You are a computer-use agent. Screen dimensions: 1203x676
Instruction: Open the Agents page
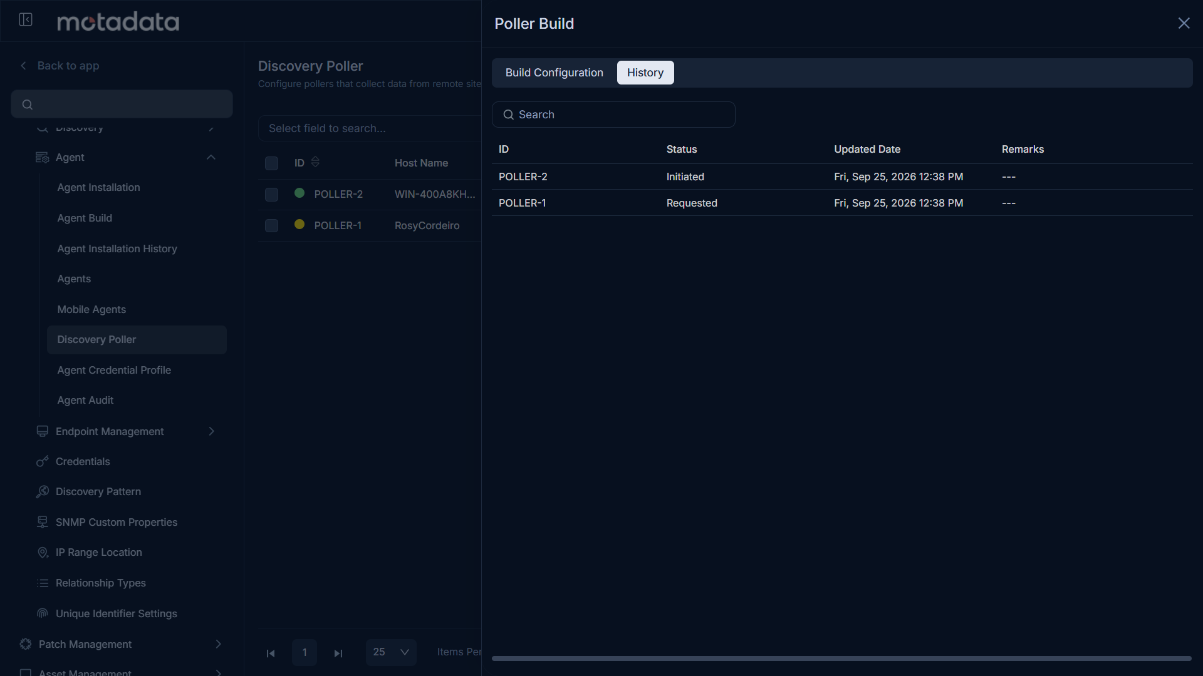[x=74, y=279]
